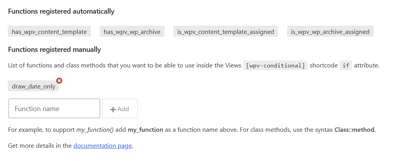This screenshot has width=394, height=161.
Task: Add the typed function name
Action: click(x=120, y=108)
